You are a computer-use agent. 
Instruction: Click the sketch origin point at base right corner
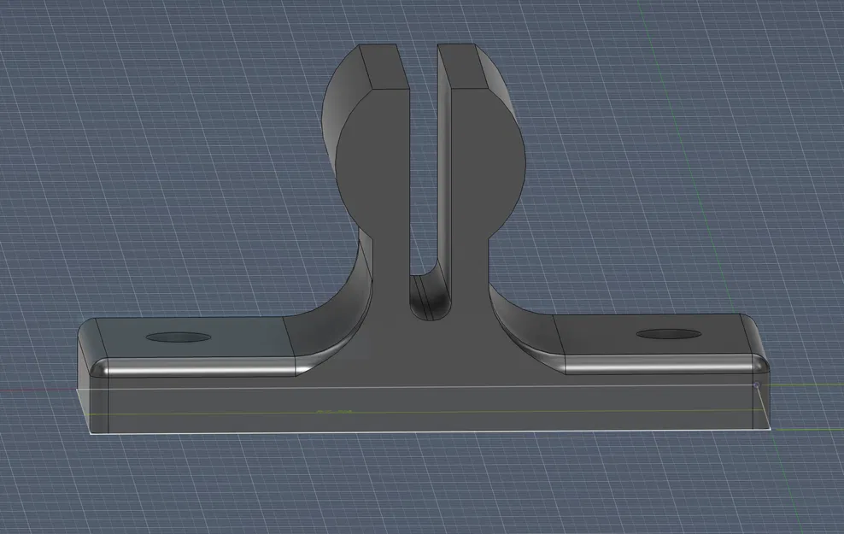[x=758, y=384]
